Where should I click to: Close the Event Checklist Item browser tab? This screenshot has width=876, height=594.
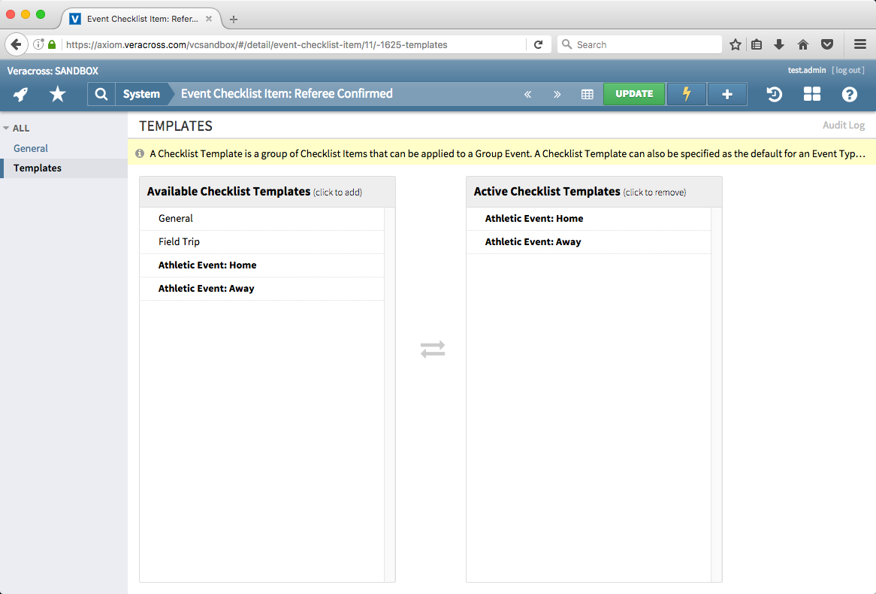coord(208,19)
